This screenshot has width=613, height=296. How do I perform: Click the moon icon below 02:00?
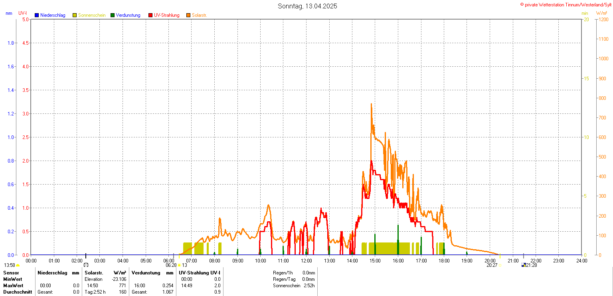86,265
